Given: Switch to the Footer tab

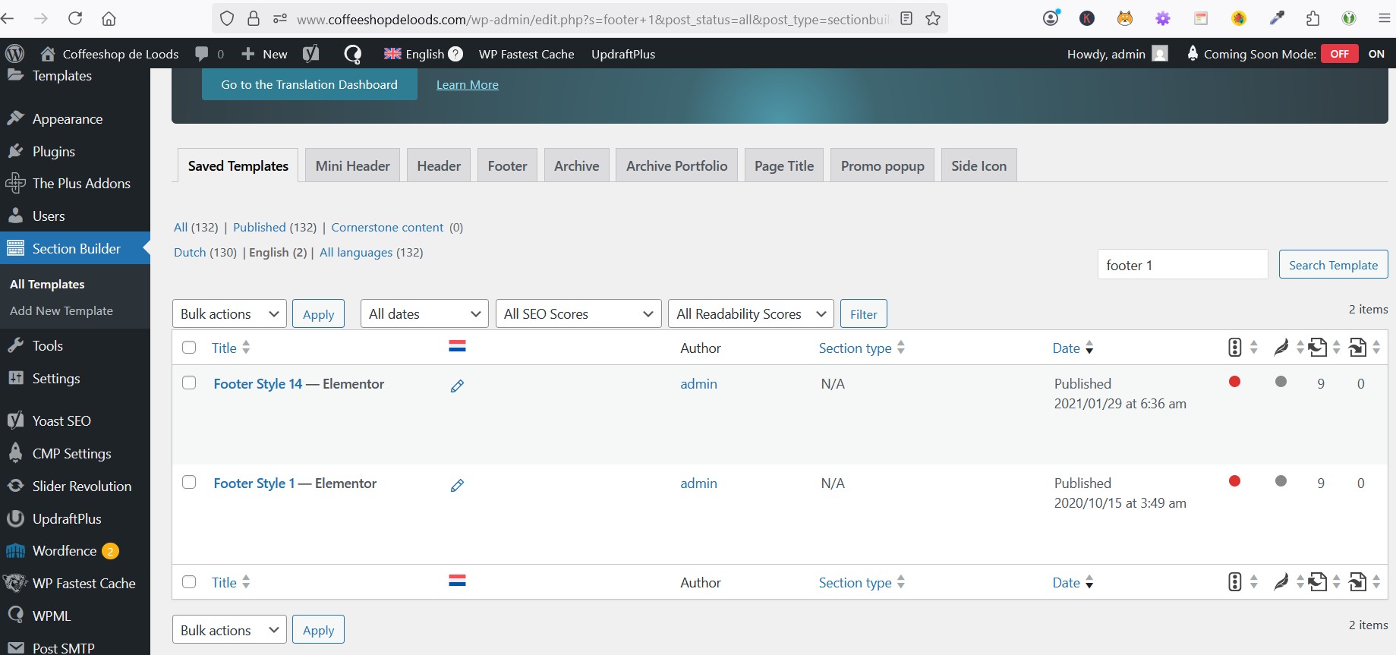Looking at the screenshot, I should click(507, 166).
